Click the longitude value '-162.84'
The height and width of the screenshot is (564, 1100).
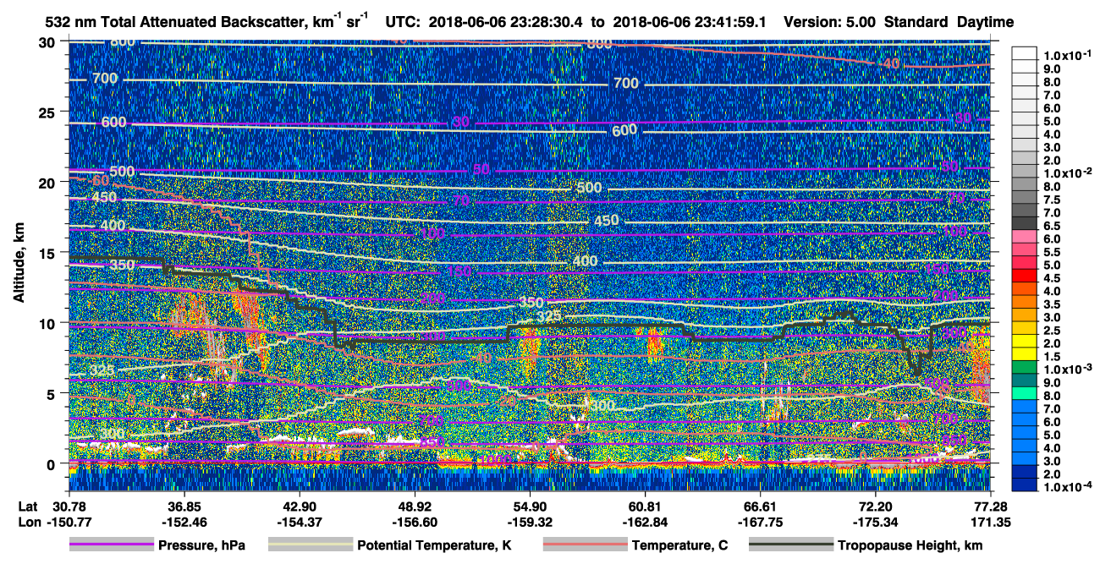pyautogui.click(x=645, y=522)
